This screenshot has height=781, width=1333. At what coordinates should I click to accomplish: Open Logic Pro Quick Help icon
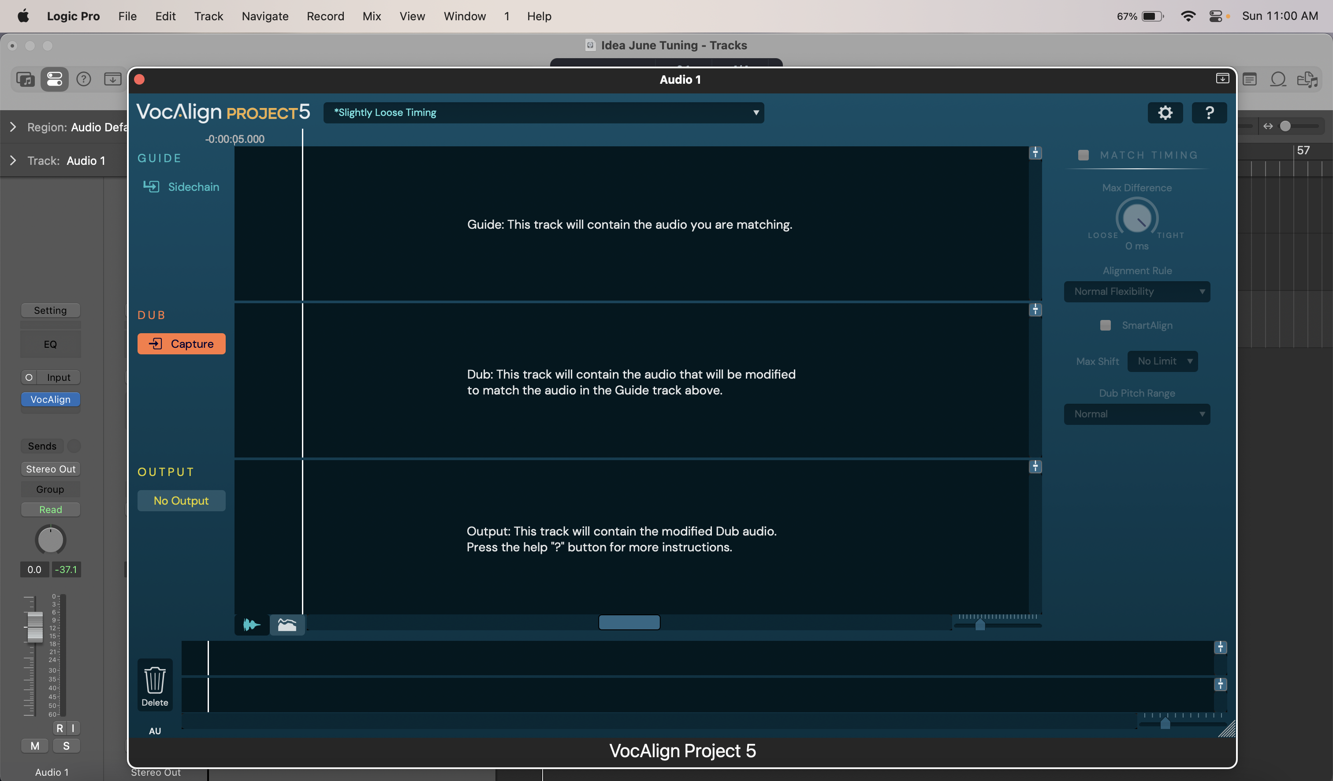pos(84,79)
